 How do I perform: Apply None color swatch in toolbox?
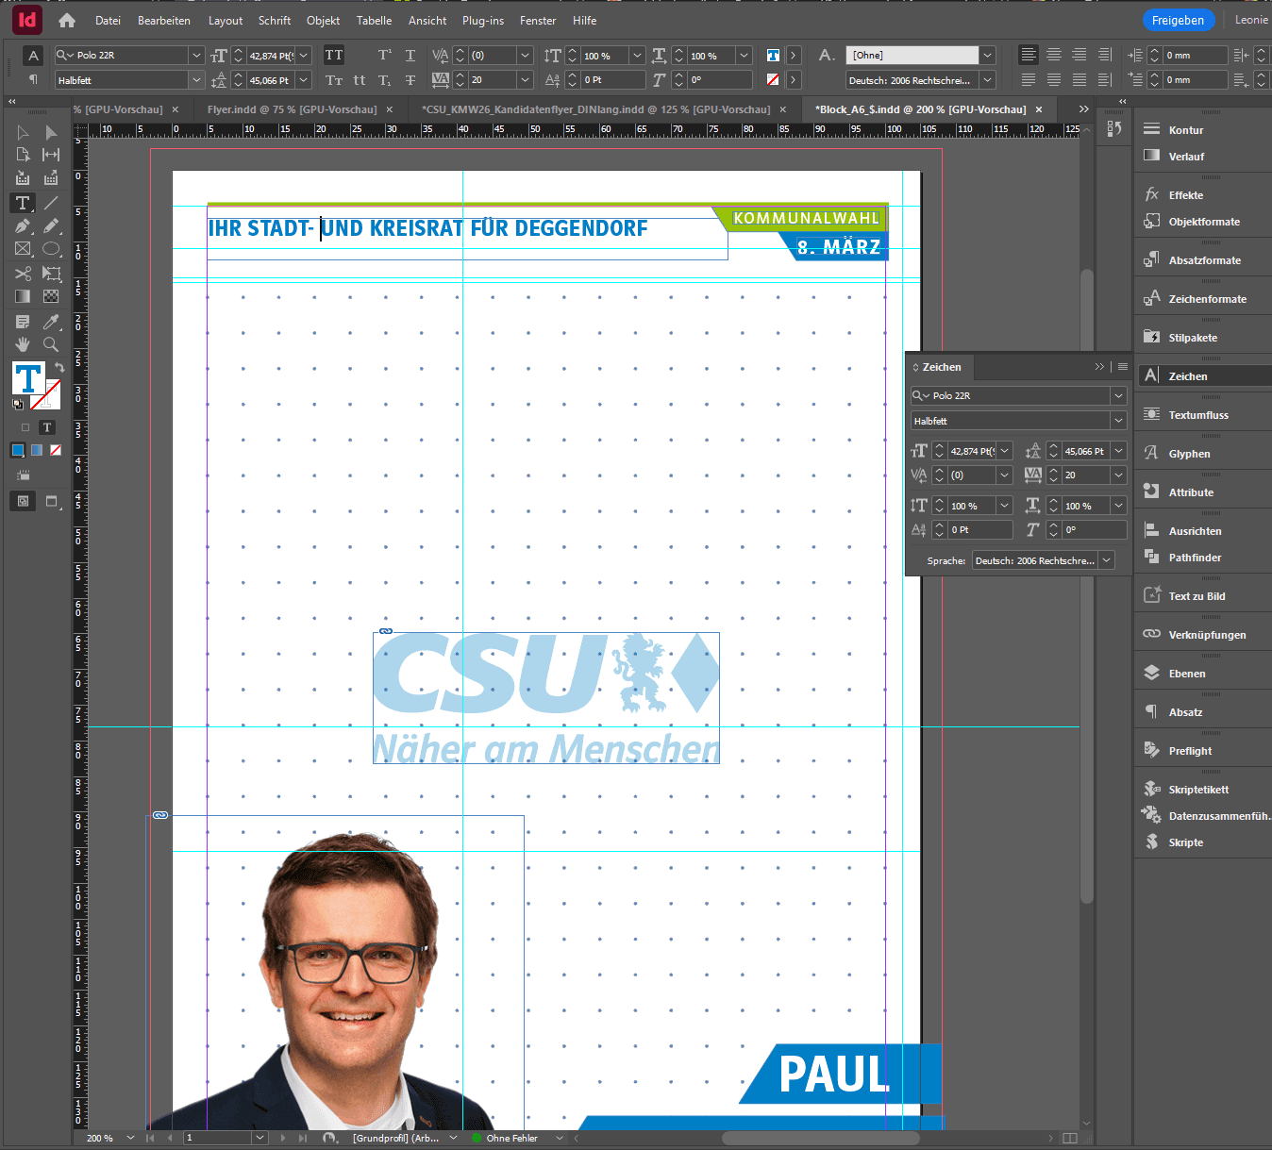tap(56, 450)
